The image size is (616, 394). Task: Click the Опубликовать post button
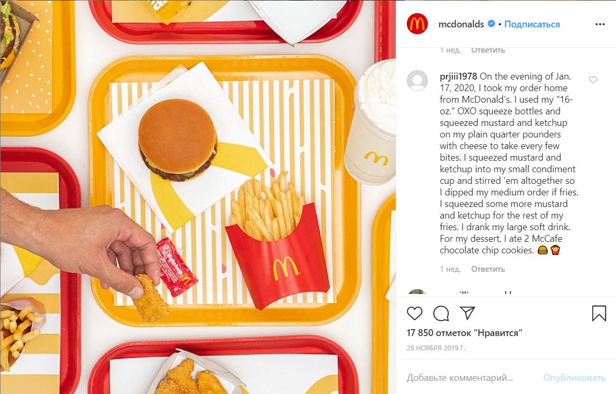coord(574,378)
